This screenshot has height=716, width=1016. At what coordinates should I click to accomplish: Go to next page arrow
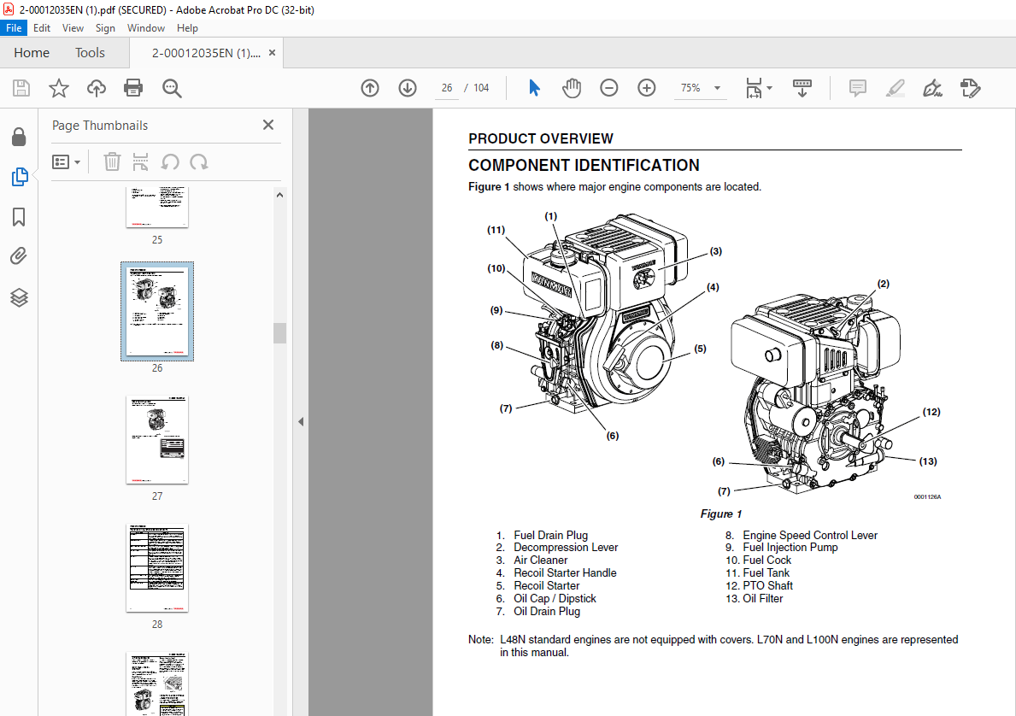408,88
